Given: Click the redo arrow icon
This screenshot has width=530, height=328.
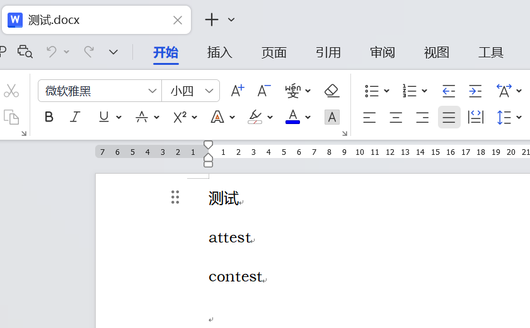Looking at the screenshot, I should point(89,52).
